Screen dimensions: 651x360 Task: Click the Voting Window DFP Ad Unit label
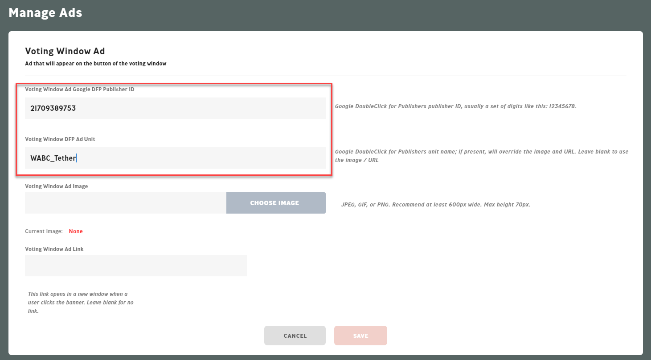(x=60, y=139)
